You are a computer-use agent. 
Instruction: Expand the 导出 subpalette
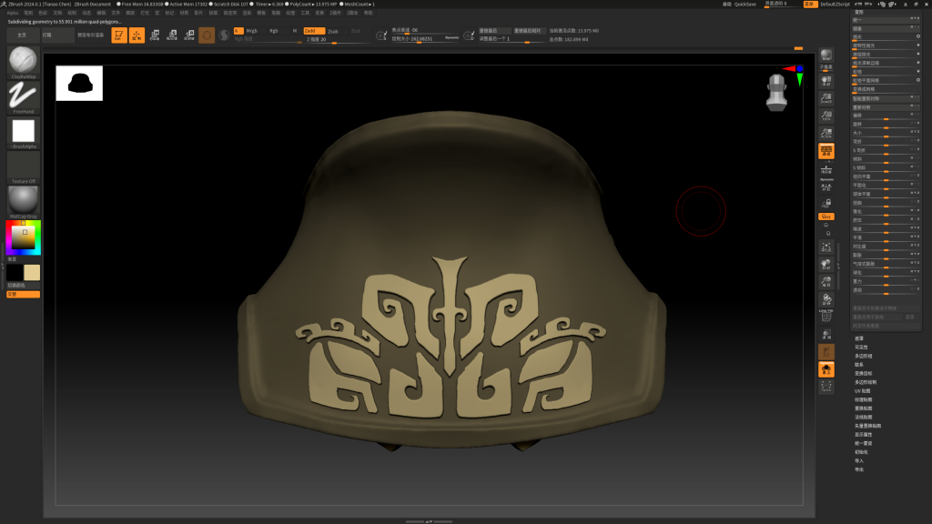(859, 470)
